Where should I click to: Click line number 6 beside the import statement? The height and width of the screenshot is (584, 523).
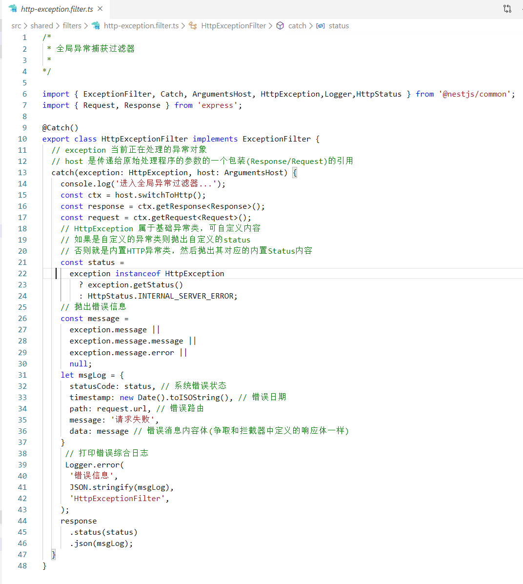point(24,94)
